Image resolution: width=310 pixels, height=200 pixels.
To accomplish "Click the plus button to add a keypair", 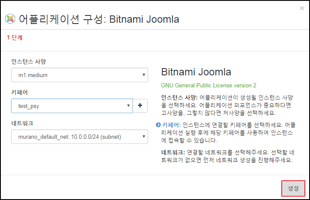I will tap(140, 106).
